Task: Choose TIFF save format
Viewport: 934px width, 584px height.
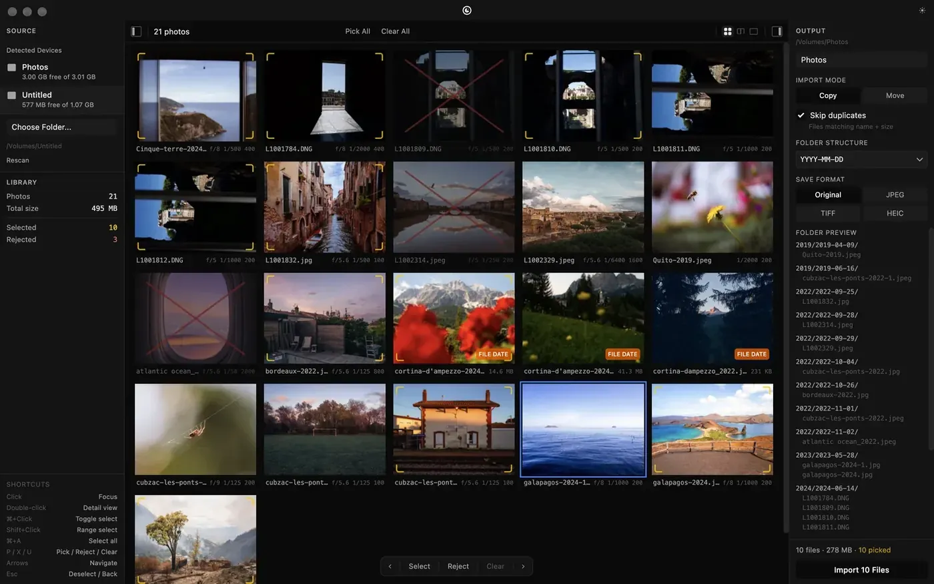Action: point(828,214)
